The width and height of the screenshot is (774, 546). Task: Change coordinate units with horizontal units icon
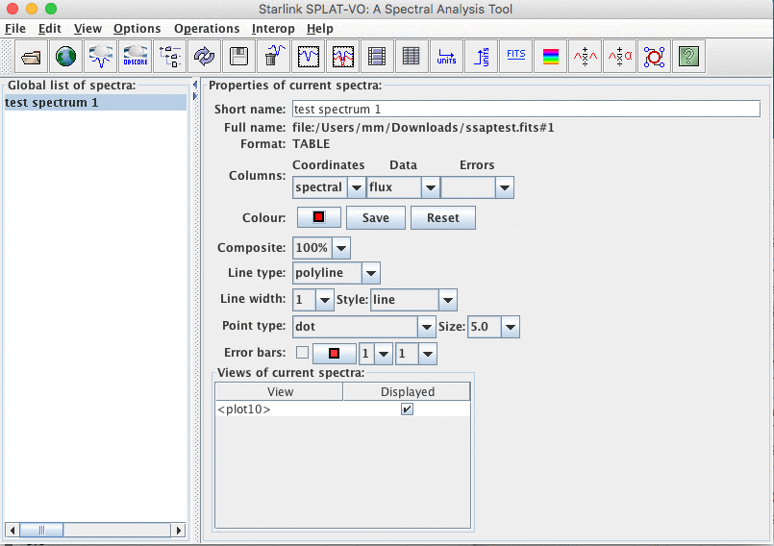[446, 57]
